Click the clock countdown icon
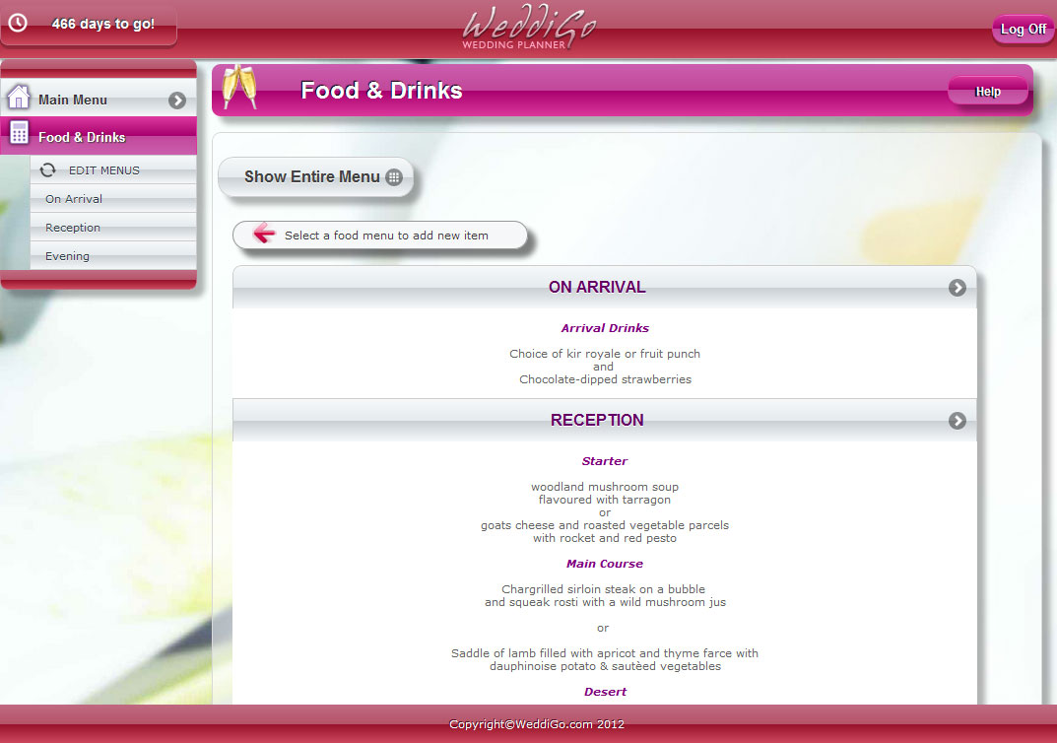This screenshot has width=1057, height=743. pyautogui.click(x=18, y=23)
